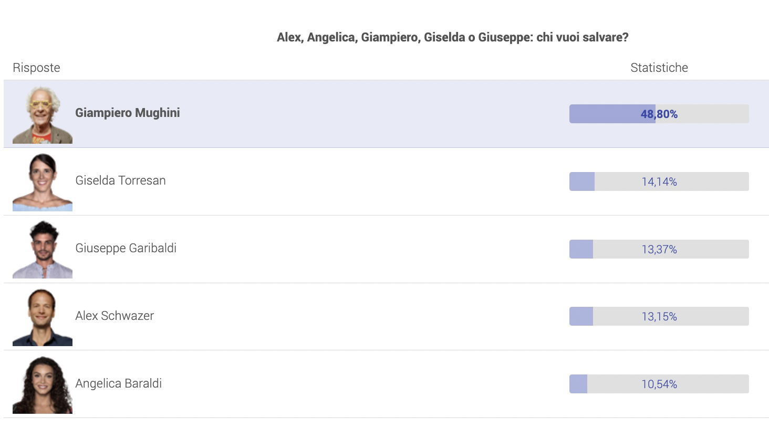Click the 13,37% progress bar
Viewport: 769px width, 429px height.
[659, 249]
